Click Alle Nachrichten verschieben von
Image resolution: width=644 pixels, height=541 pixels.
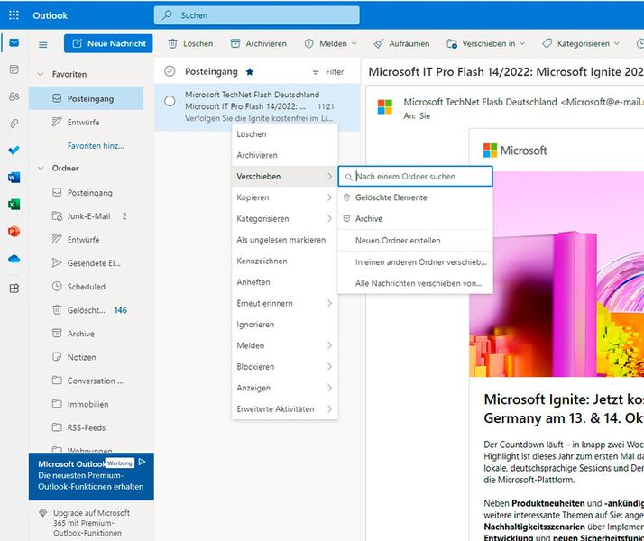click(x=415, y=283)
